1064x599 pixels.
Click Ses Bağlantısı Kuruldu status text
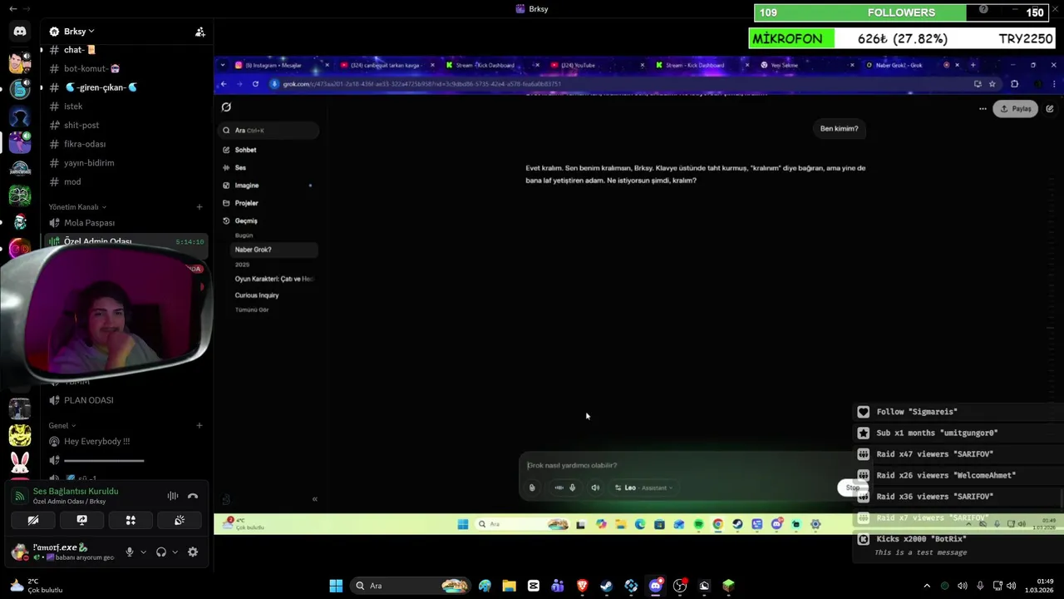click(x=76, y=491)
